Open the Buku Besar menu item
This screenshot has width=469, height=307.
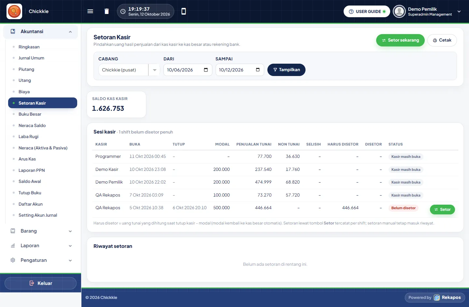(30, 114)
